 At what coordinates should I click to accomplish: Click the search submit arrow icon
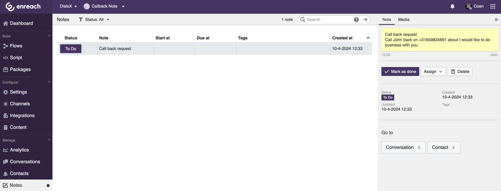(x=365, y=19)
